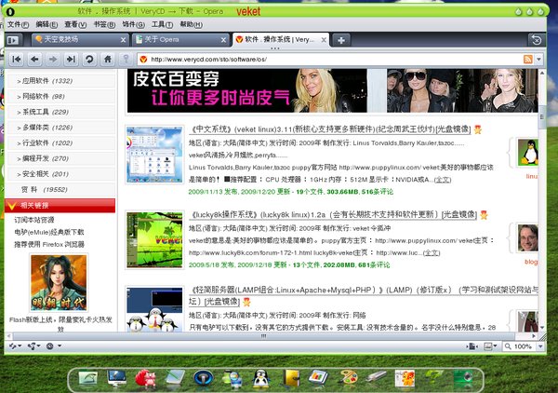
Task: Click the Fast Forward navigation button
Action: tap(71, 60)
